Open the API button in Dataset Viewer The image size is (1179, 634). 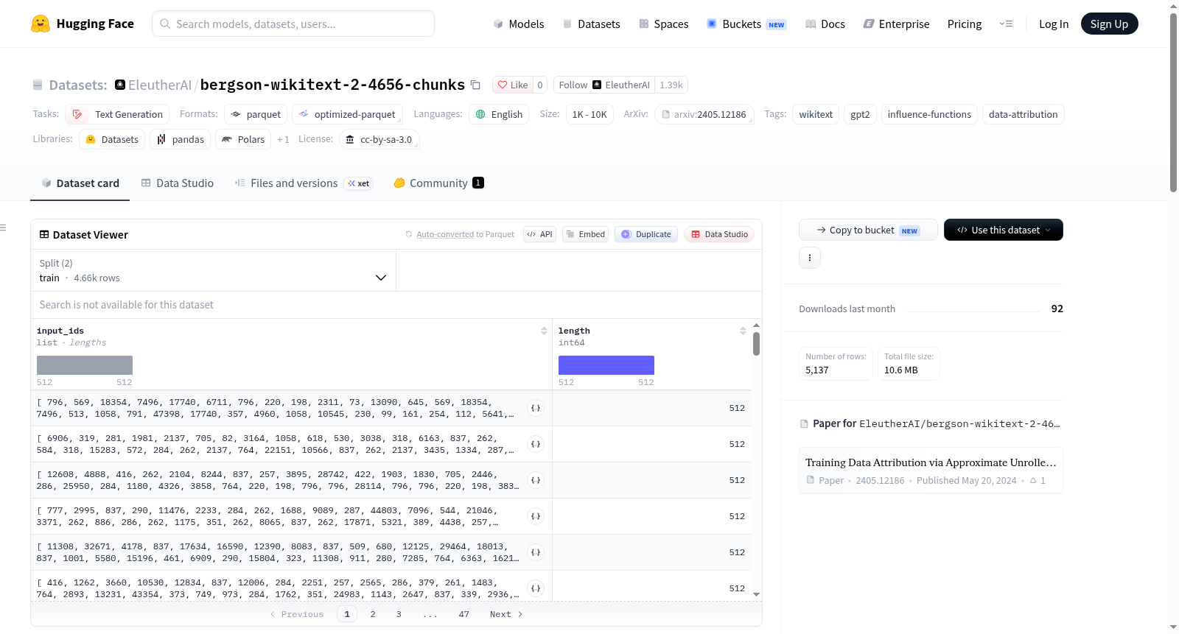[x=539, y=234]
